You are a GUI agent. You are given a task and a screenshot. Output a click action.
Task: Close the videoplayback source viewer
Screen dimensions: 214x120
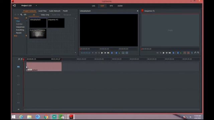click(137, 11)
